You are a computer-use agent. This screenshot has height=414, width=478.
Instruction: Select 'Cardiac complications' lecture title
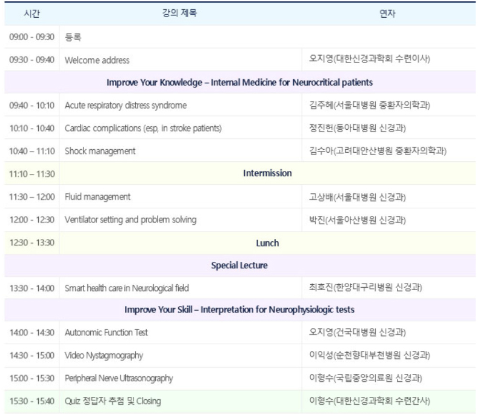coord(143,128)
